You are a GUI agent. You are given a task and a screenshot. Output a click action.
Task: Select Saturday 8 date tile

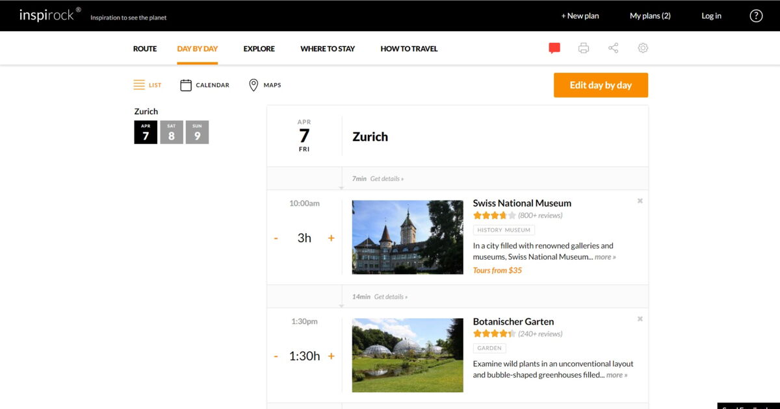[x=172, y=132]
